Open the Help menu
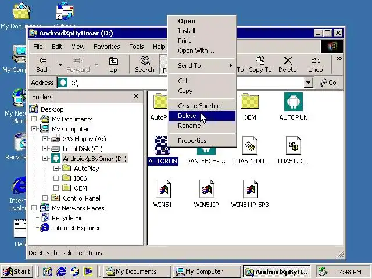Image resolution: width=372 pixels, height=279 pixels. pos(159,46)
